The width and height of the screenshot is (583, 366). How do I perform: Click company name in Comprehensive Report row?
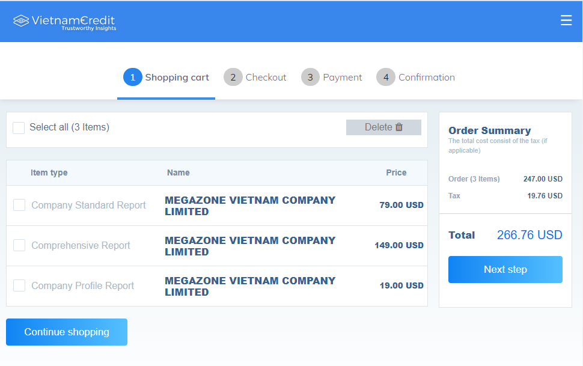[250, 246]
